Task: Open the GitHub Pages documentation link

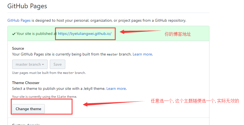Action: click(x=19, y=20)
